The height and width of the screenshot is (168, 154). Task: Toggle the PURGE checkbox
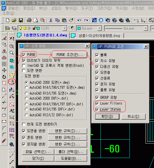(x=24, y=55)
